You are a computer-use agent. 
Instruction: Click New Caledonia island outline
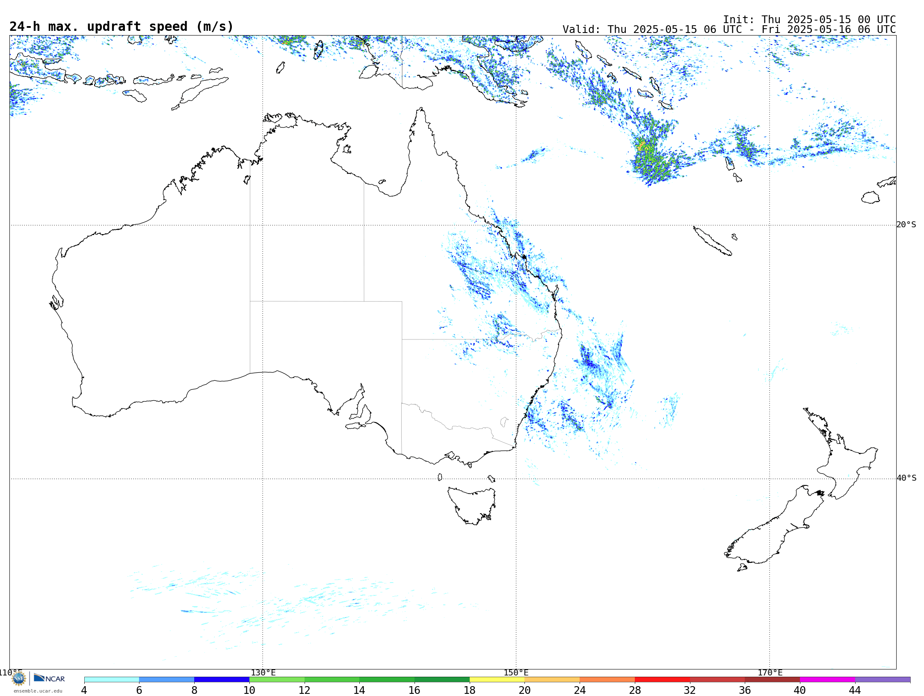pyautogui.click(x=712, y=241)
